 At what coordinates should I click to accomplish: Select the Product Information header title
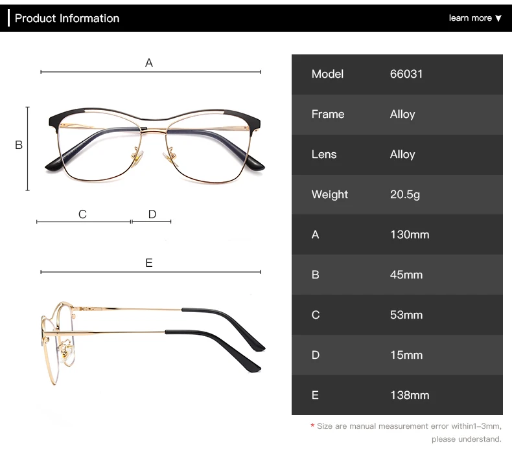pos(67,18)
